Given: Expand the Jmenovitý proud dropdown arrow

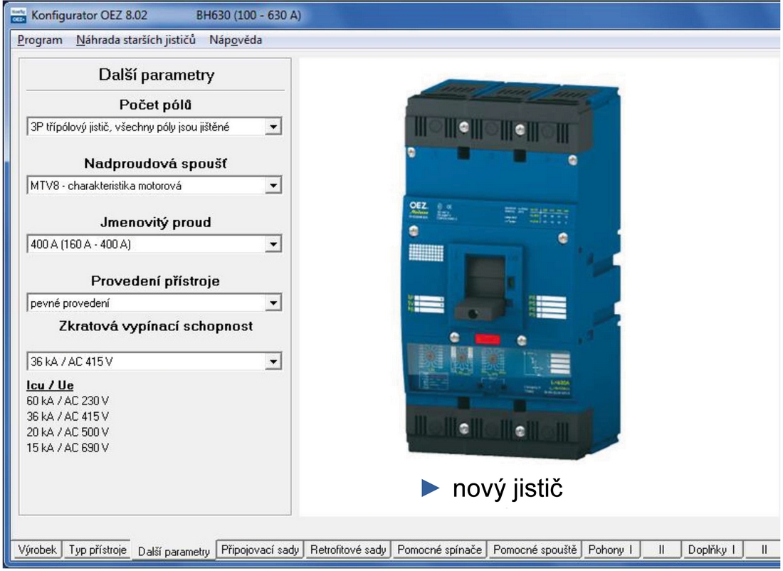Looking at the screenshot, I should pyautogui.click(x=273, y=244).
